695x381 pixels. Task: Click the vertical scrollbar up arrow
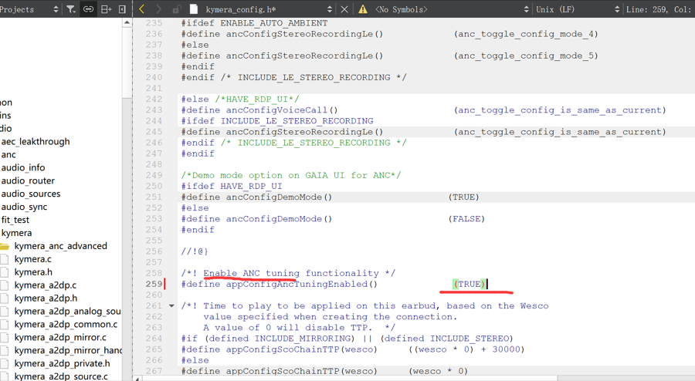127,22
